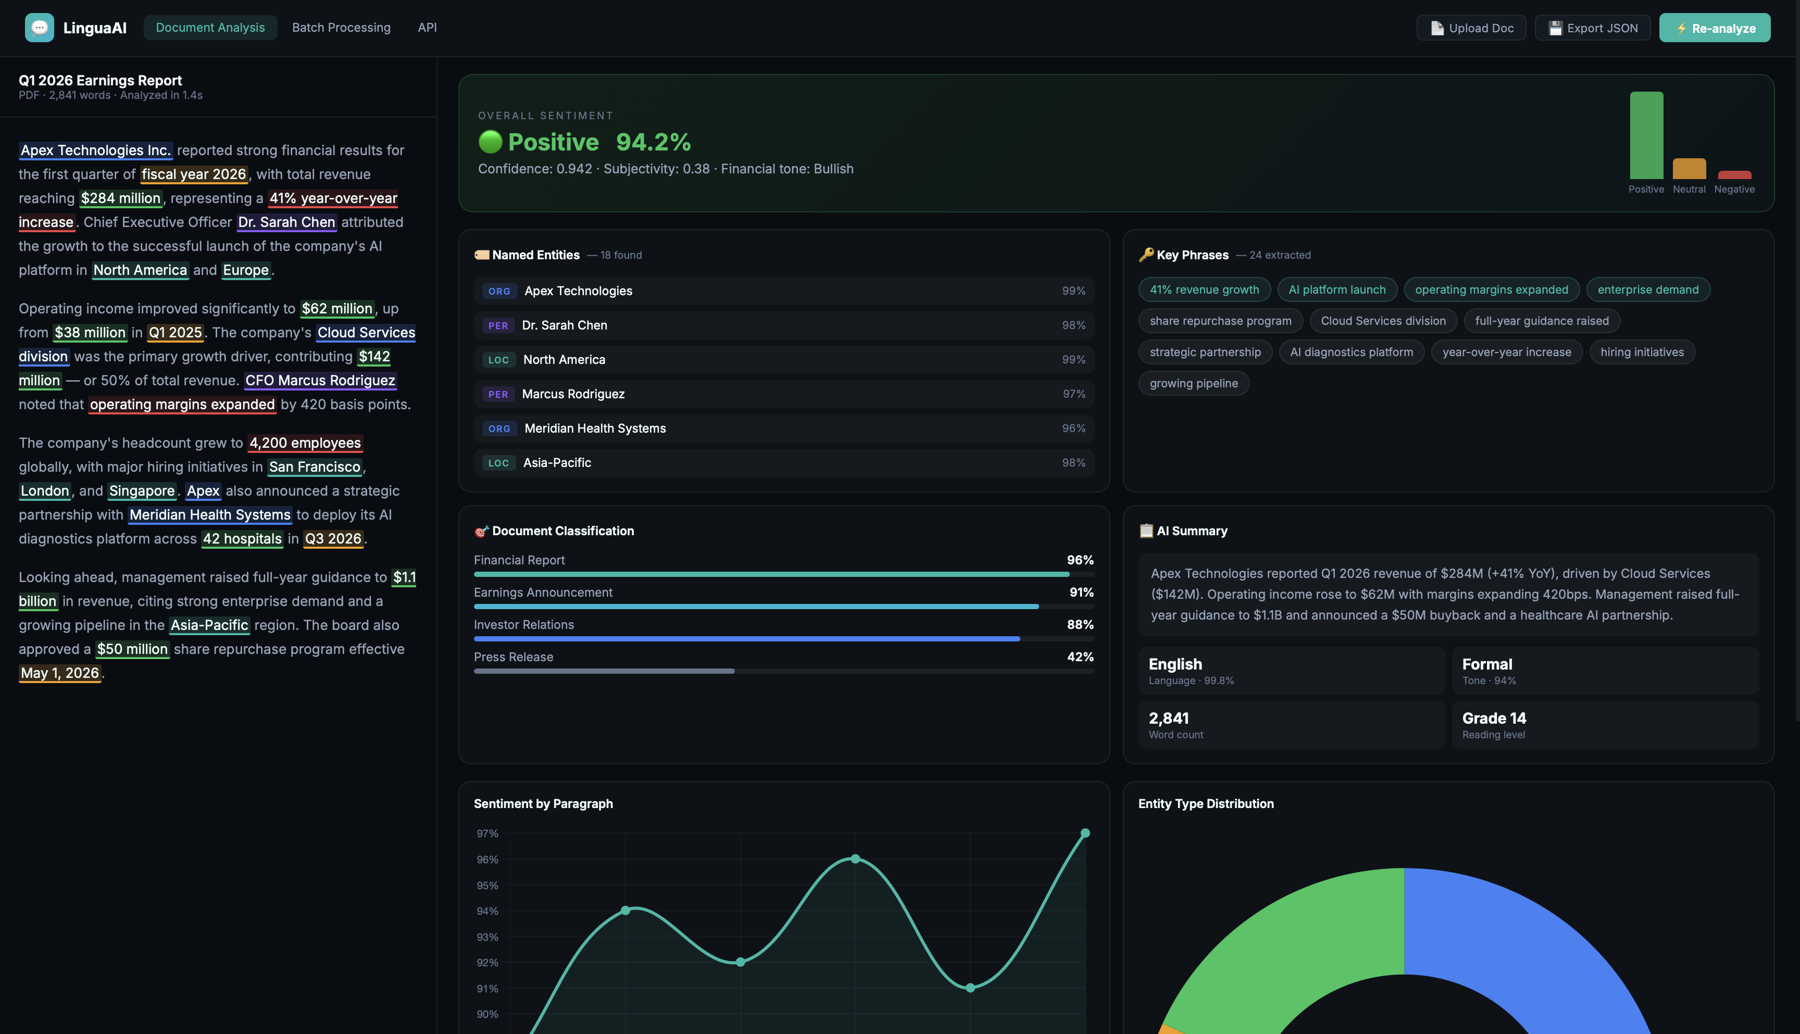Click the Export JSON button
Image resolution: width=1800 pixels, height=1034 pixels.
pyautogui.click(x=1593, y=28)
